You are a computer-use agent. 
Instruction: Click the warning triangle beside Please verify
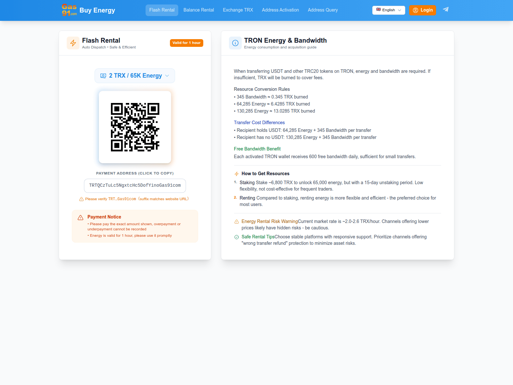(x=81, y=199)
